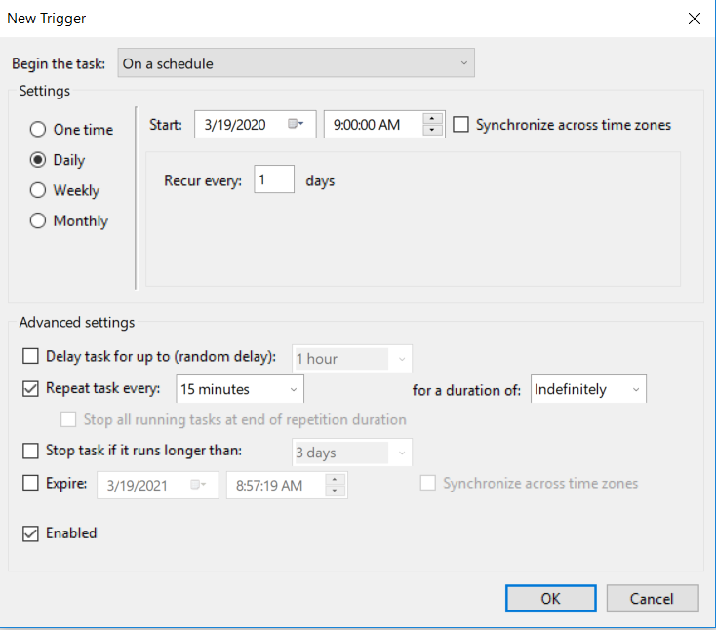Screen dimensions: 716x630
Task: Open the Expire date calendar picker icon
Action: 198,485
